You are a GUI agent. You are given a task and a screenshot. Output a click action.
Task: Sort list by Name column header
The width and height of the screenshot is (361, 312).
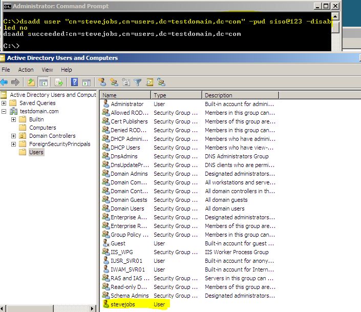pyautogui.click(x=125, y=95)
